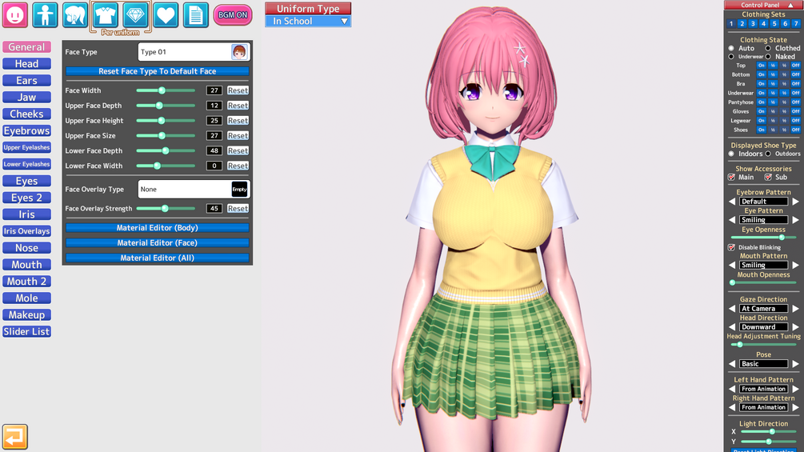Select Underwear clothing state radio

pos(732,57)
